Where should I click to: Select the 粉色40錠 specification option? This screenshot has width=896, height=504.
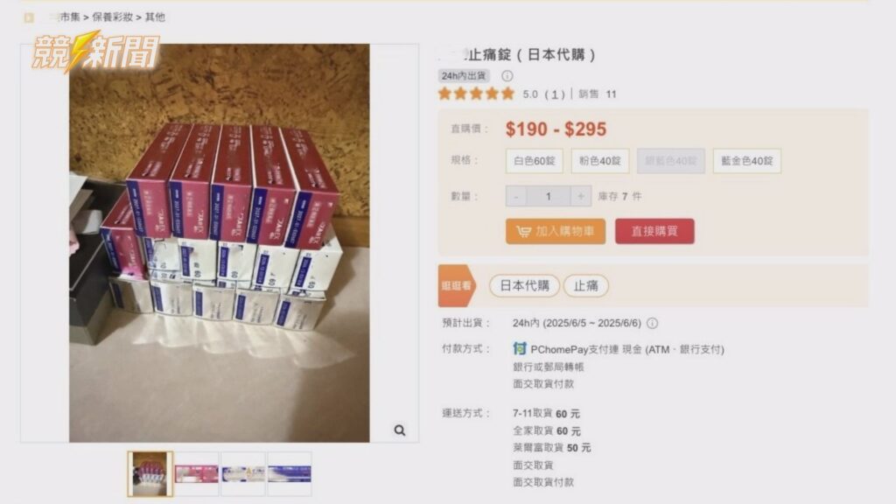pyautogui.click(x=600, y=161)
